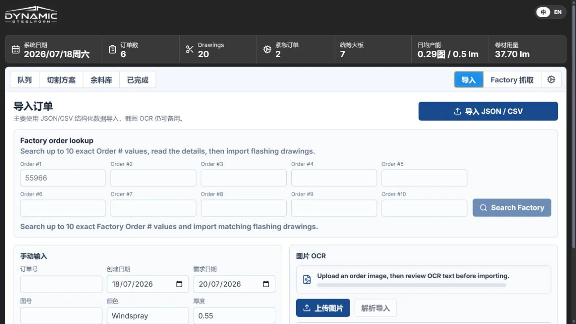Click the upload icon in 导入 JSON / CSV
Viewport: 576px width, 324px height.
pos(457,111)
